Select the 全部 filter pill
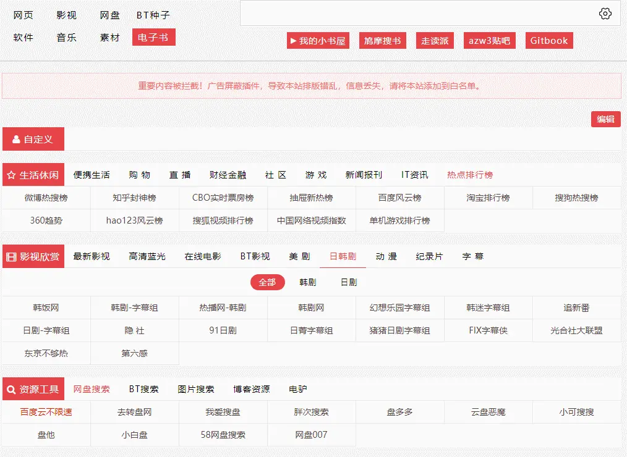 click(x=267, y=282)
